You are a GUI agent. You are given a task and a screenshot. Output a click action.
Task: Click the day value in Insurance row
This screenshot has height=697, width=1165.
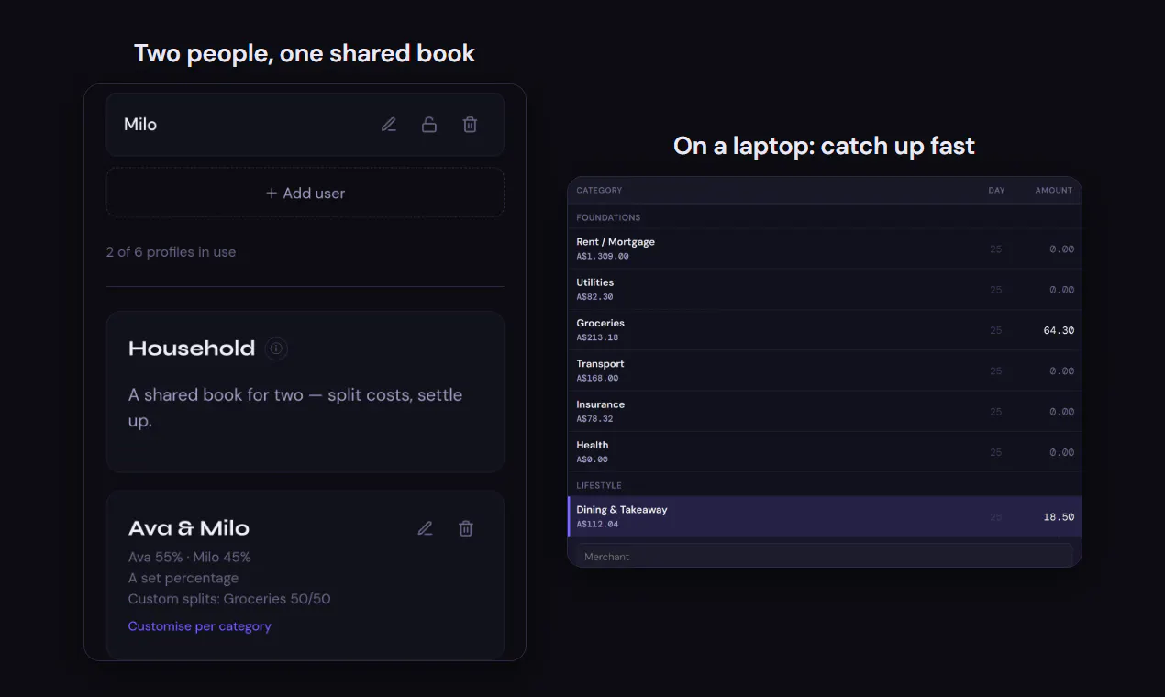tap(995, 412)
